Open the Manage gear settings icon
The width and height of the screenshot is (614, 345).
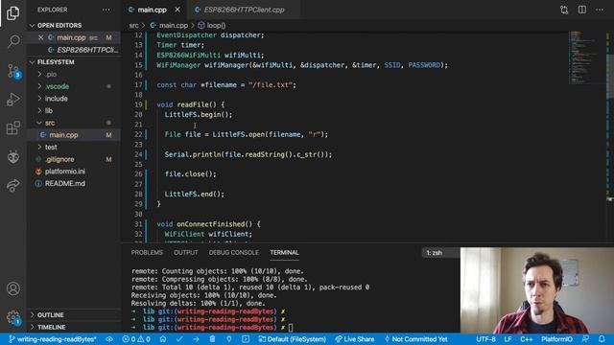13,317
